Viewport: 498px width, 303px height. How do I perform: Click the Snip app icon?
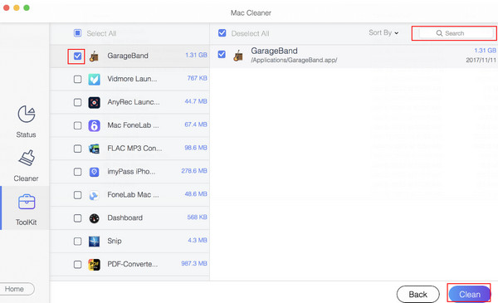94,242
